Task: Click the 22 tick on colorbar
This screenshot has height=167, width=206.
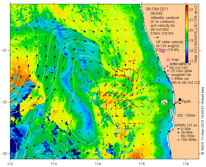Action: click(191, 9)
